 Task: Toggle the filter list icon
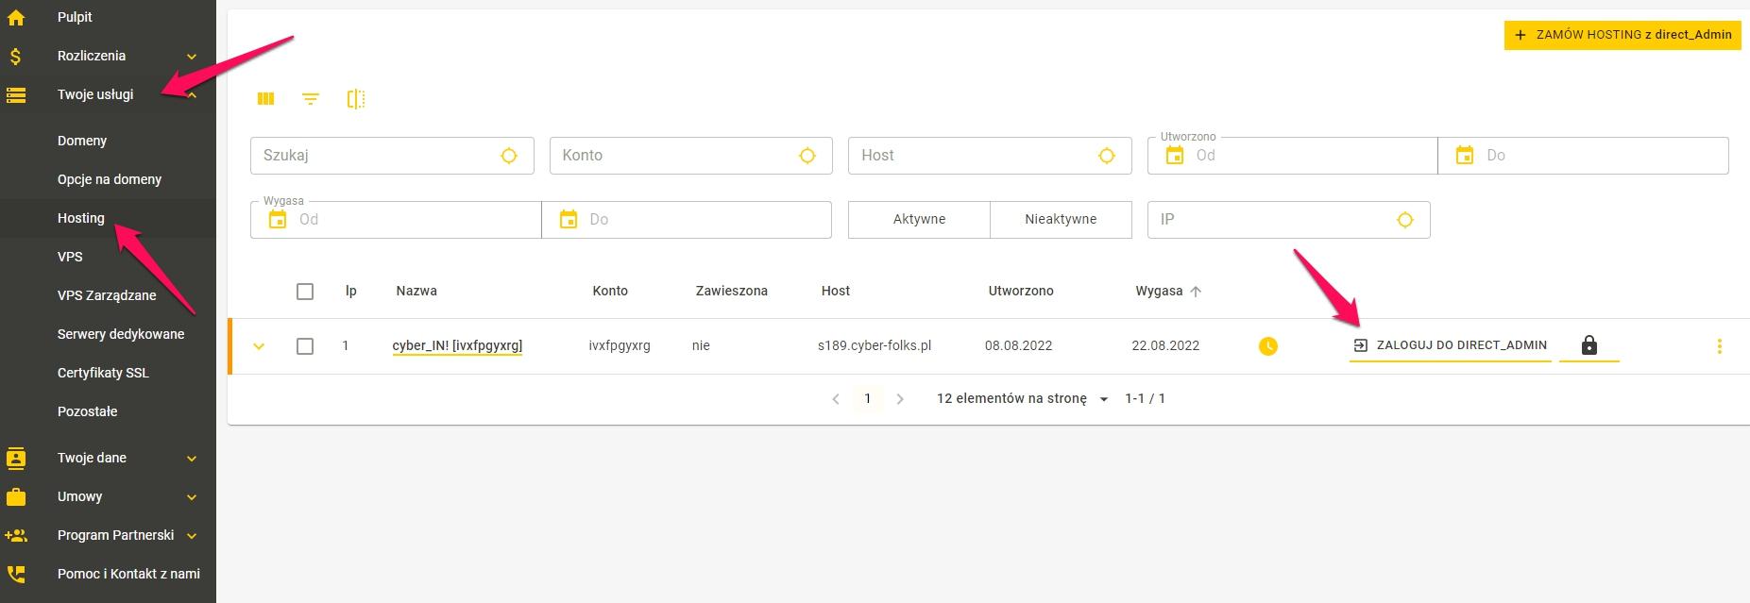311,99
